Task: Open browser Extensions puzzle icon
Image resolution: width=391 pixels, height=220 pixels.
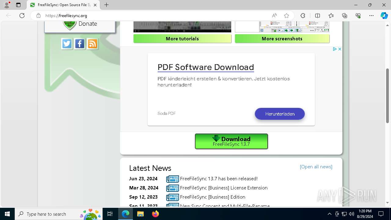Action: click(303, 16)
